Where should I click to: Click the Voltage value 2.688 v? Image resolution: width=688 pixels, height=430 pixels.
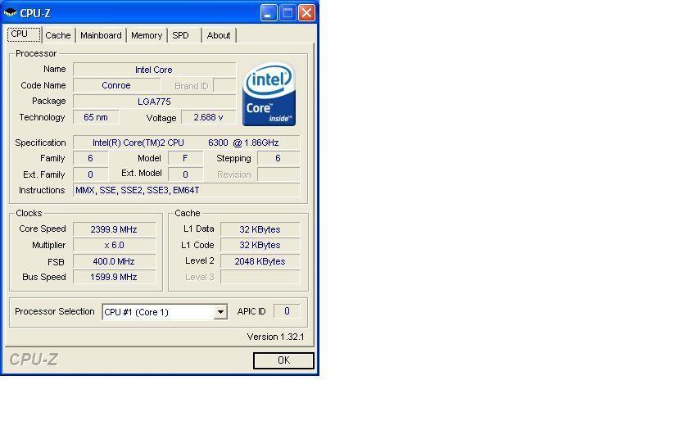[x=208, y=117]
